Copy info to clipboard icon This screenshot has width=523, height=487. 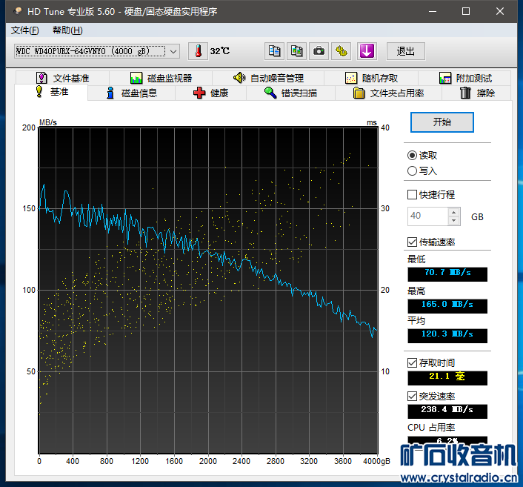274,51
